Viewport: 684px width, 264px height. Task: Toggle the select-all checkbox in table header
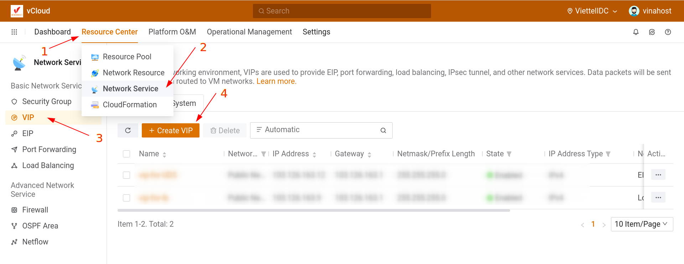click(126, 154)
